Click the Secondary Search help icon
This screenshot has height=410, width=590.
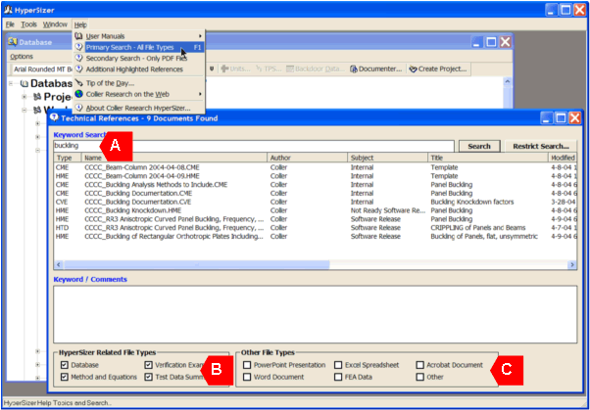tap(78, 59)
